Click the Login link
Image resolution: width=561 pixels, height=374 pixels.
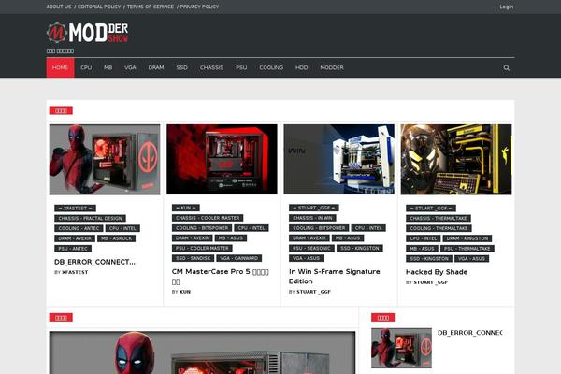click(x=506, y=7)
